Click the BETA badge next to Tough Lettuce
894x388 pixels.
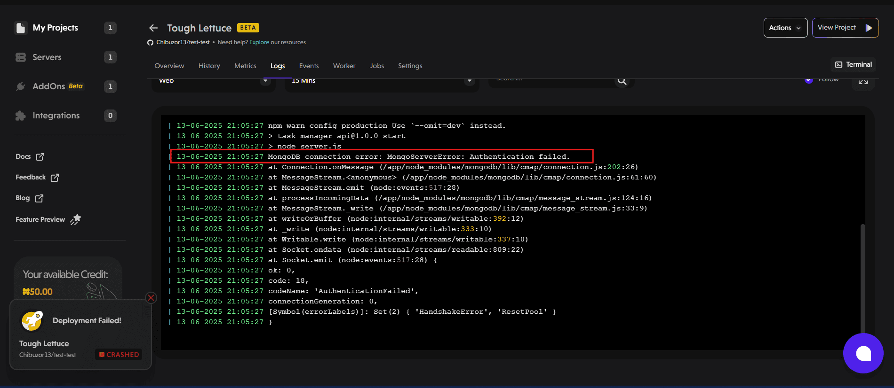tap(248, 28)
